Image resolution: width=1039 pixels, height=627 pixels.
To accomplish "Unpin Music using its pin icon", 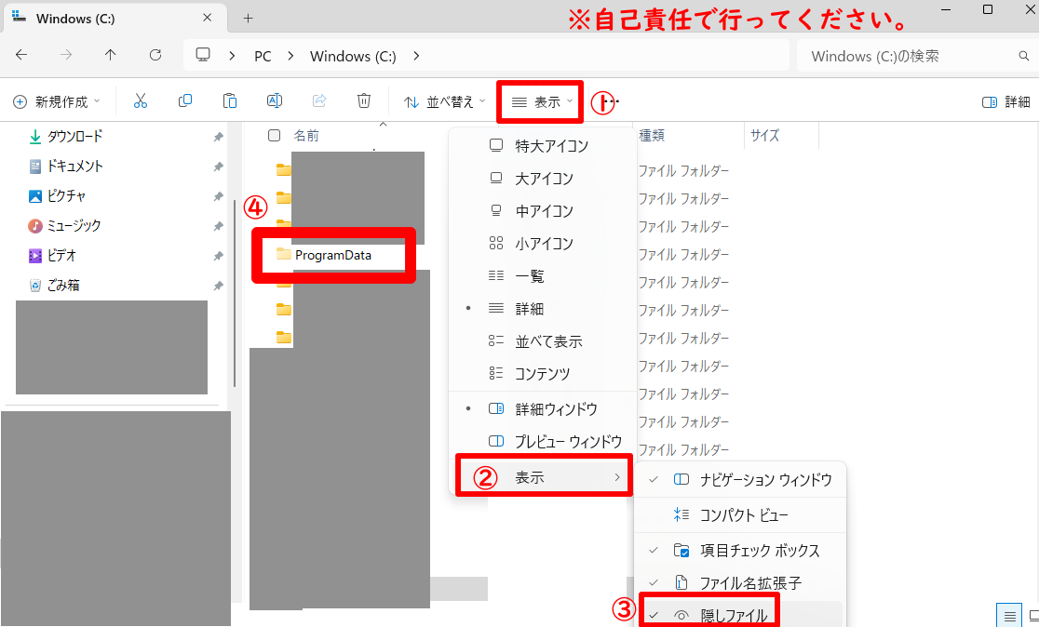I will (x=218, y=226).
